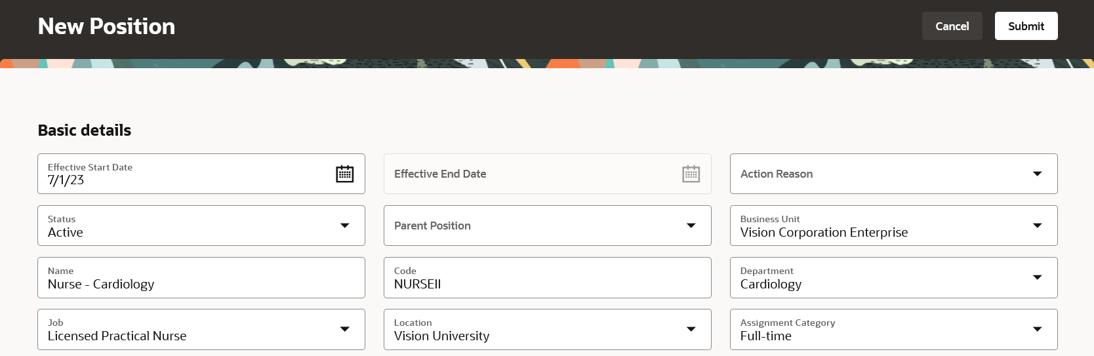Open the Effective Start Date calendar picker

(345, 174)
